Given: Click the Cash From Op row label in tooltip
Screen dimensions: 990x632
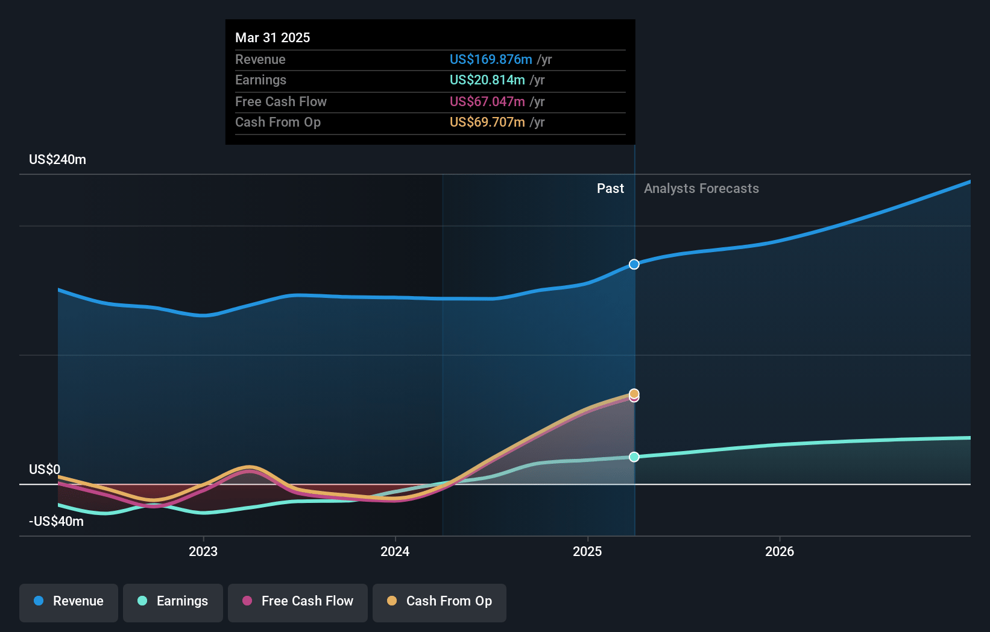Looking at the screenshot, I should click(278, 122).
